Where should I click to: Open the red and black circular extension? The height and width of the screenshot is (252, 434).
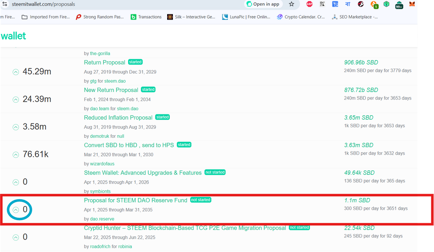coord(361,4)
